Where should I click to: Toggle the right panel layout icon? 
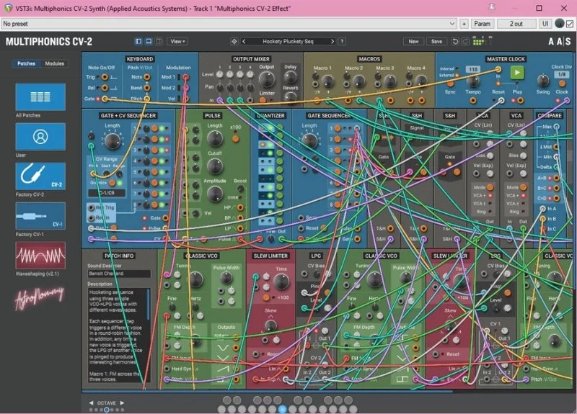coord(159,42)
